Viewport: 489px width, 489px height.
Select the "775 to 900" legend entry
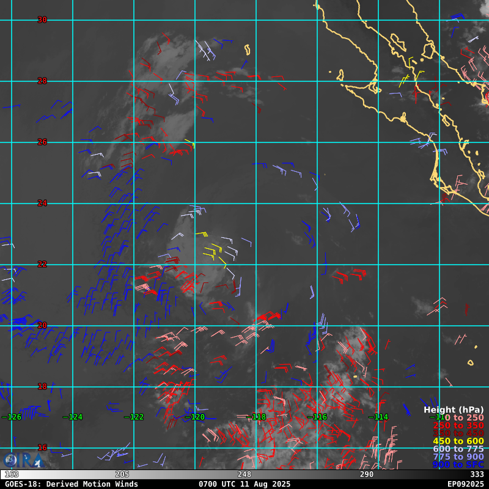click(458, 457)
